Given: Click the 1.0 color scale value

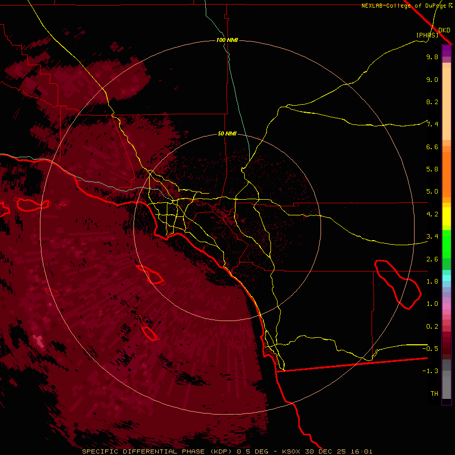Looking at the screenshot, I should (x=432, y=304).
